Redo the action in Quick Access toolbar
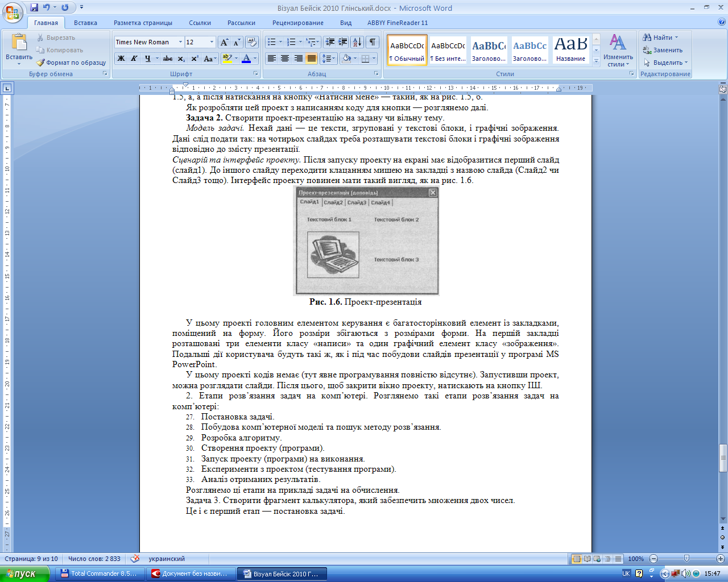Screen dimensions: 728x582 pyautogui.click(x=64, y=7)
